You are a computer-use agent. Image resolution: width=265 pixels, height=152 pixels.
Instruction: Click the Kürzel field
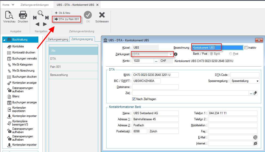pyautogui.click(x=145, y=48)
